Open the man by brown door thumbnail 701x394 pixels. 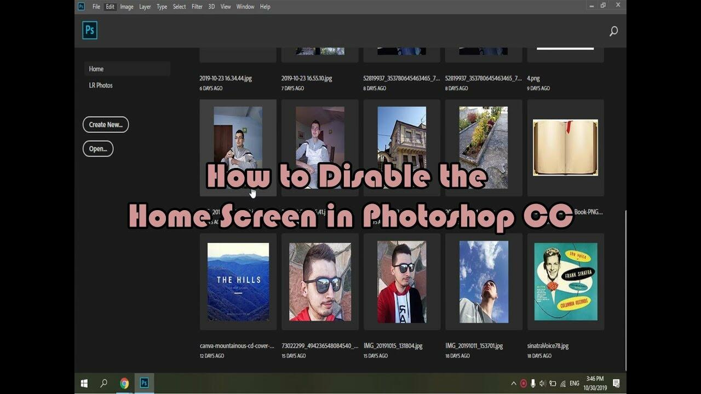click(x=238, y=147)
